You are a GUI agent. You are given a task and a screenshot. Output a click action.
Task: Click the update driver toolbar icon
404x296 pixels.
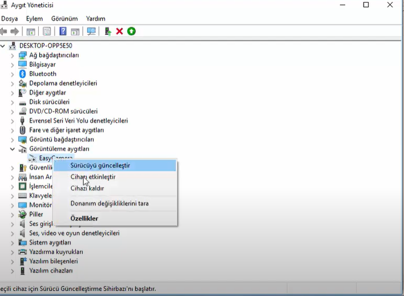click(108, 31)
